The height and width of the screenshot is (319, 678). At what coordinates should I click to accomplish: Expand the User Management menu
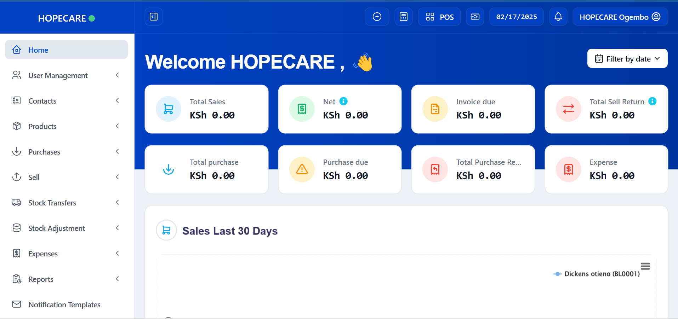coord(66,75)
